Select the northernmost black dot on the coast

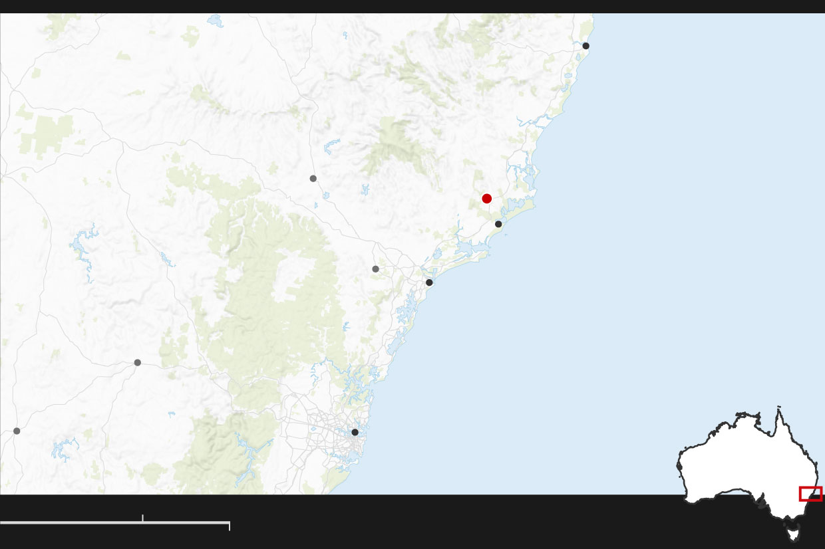[585, 46]
